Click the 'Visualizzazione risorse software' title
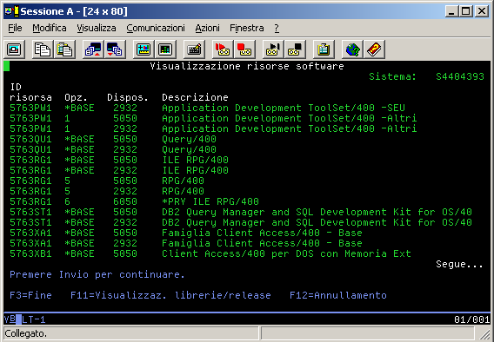Image resolution: width=494 pixels, height=342 pixels. pos(247,66)
